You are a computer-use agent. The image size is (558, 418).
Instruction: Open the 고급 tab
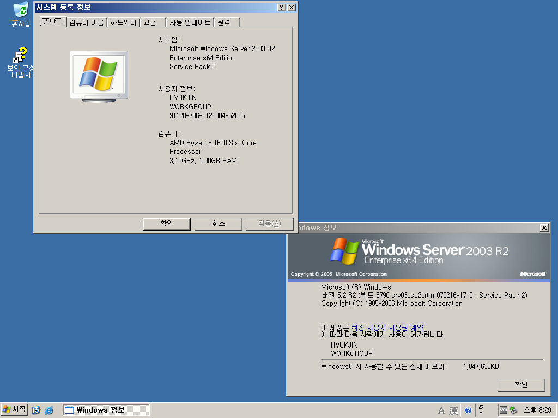[153, 22]
